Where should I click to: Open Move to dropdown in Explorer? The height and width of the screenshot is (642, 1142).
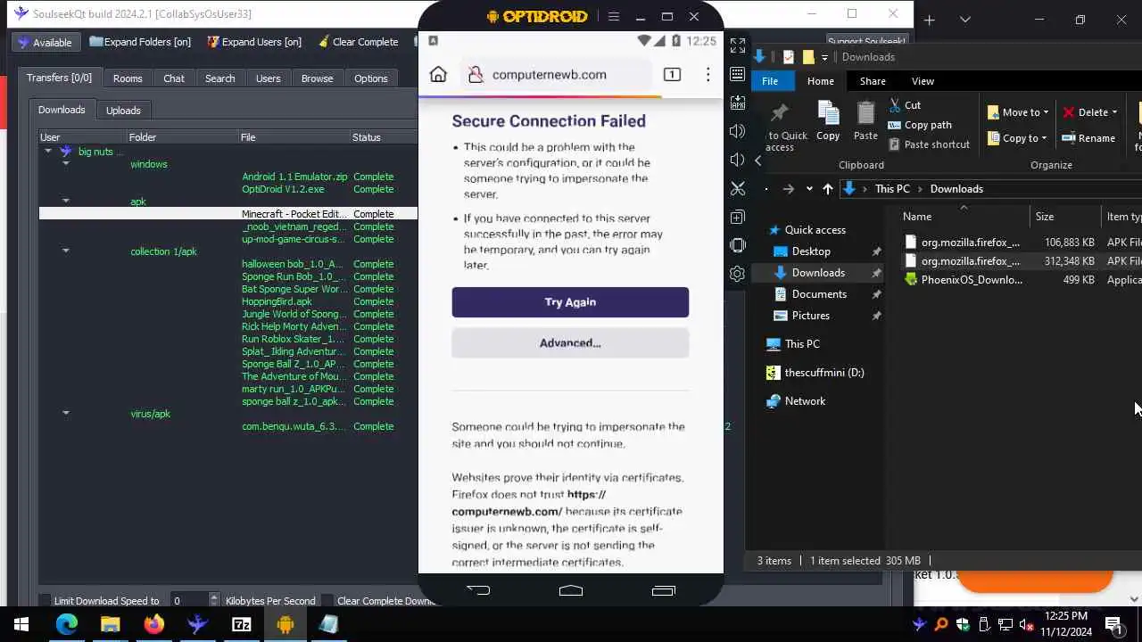coord(1018,112)
